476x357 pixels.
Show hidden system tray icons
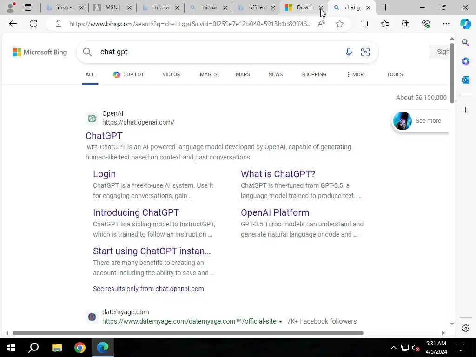click(393, 348)
